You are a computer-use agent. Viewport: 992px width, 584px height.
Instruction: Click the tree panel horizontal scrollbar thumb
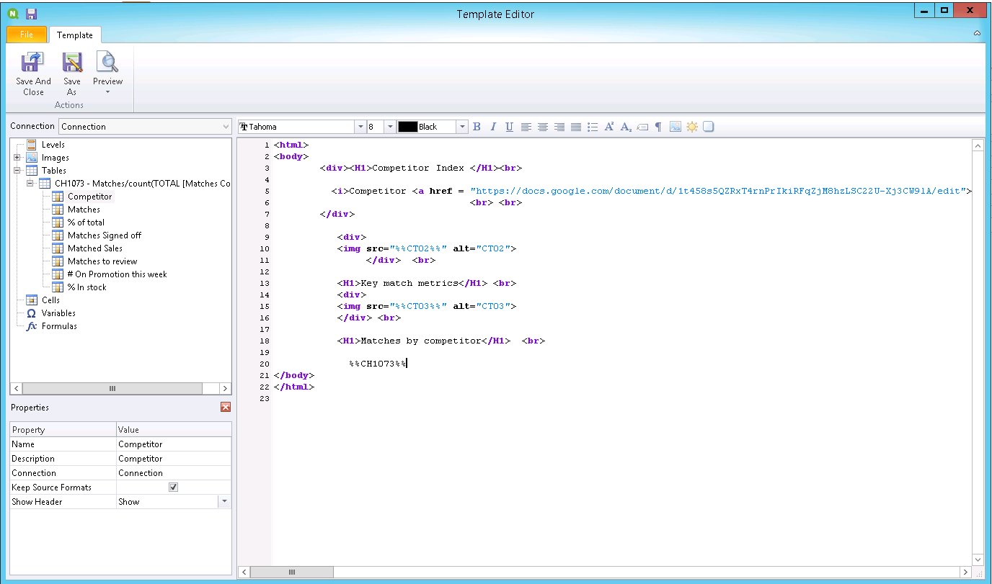(112, 388)
